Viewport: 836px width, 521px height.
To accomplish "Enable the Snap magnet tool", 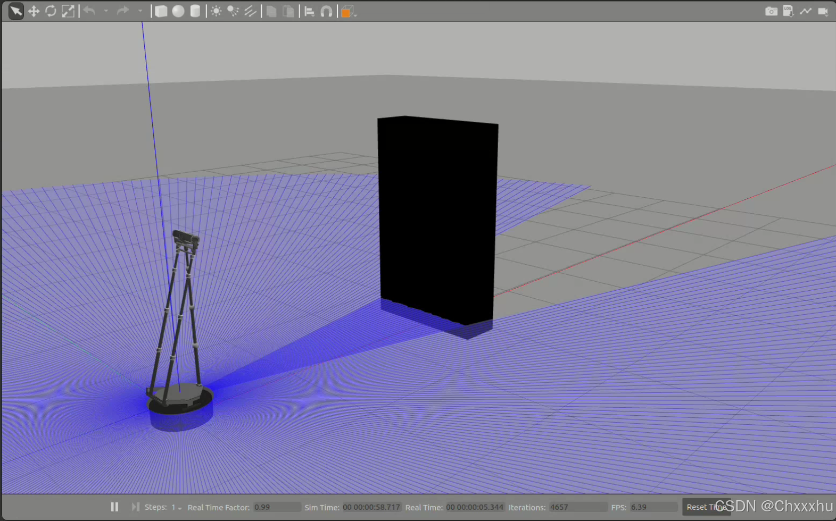I will pyautogui.click(x=326, y=11).
